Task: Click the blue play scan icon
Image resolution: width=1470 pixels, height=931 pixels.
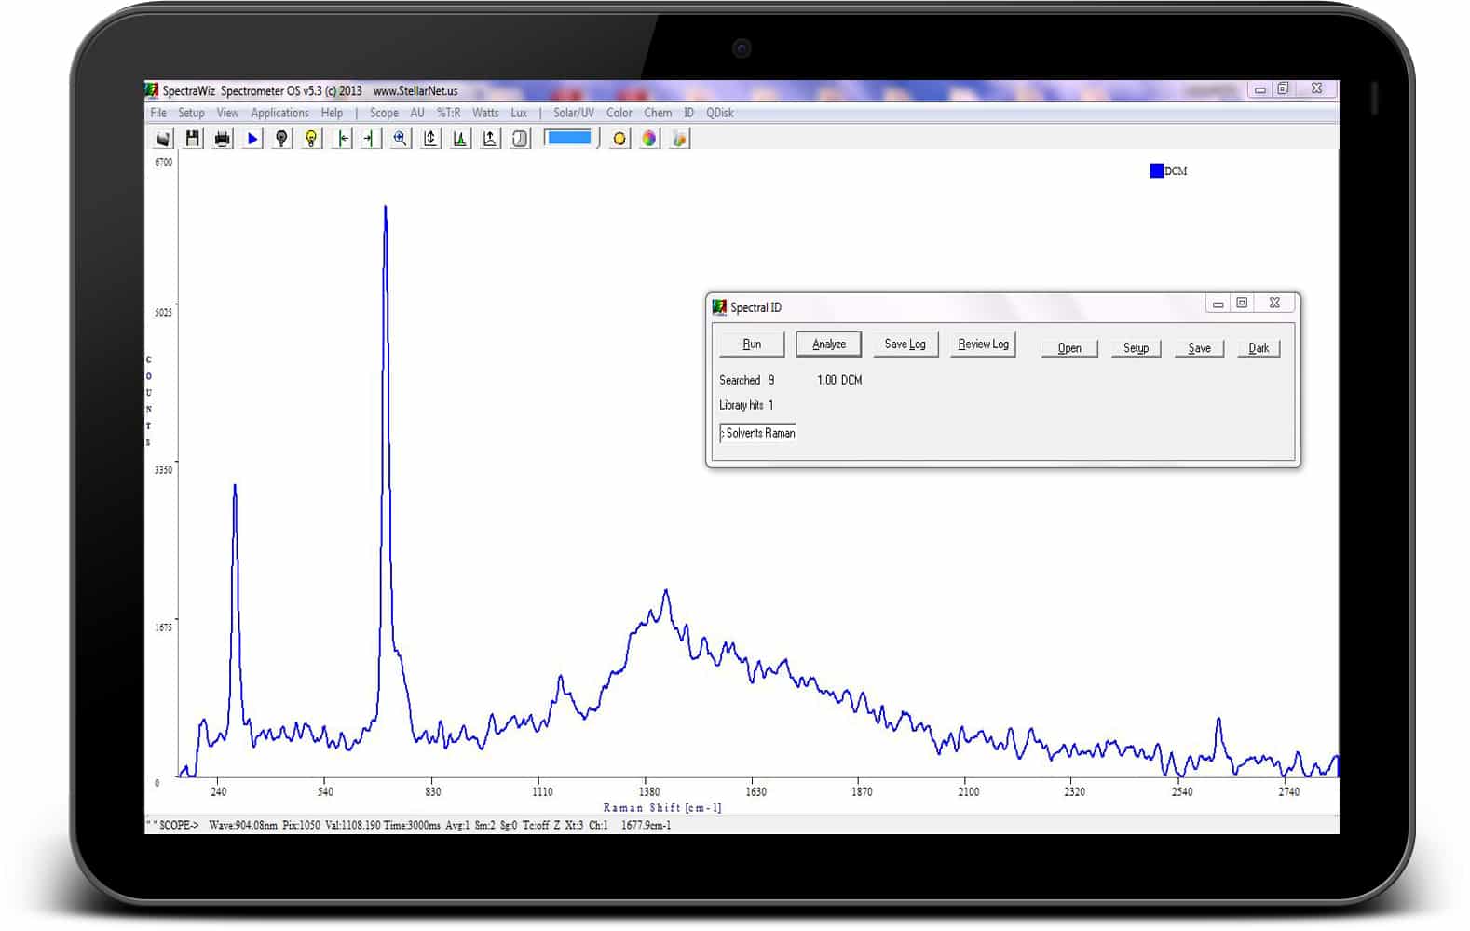Action: point(252,139)
